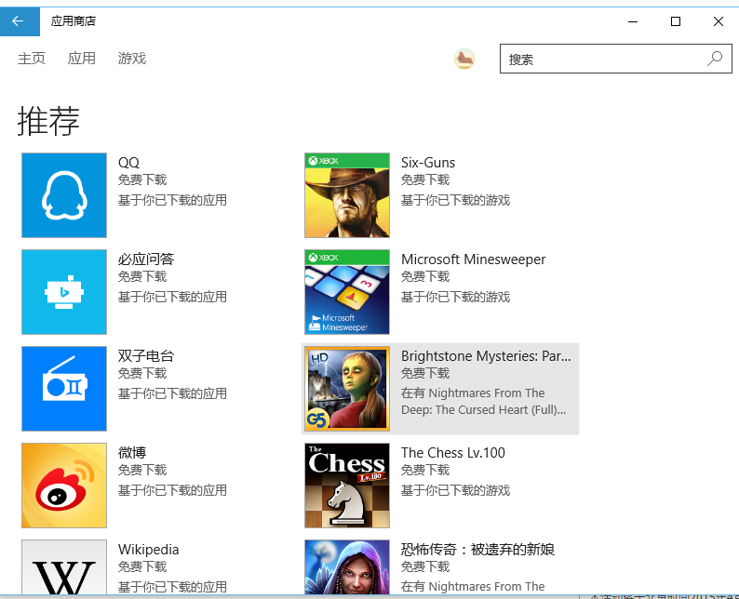Viewport: 739px width, 599px height.
Task: Select the Microsoft Minesweeper title
Action: point(473,259)
